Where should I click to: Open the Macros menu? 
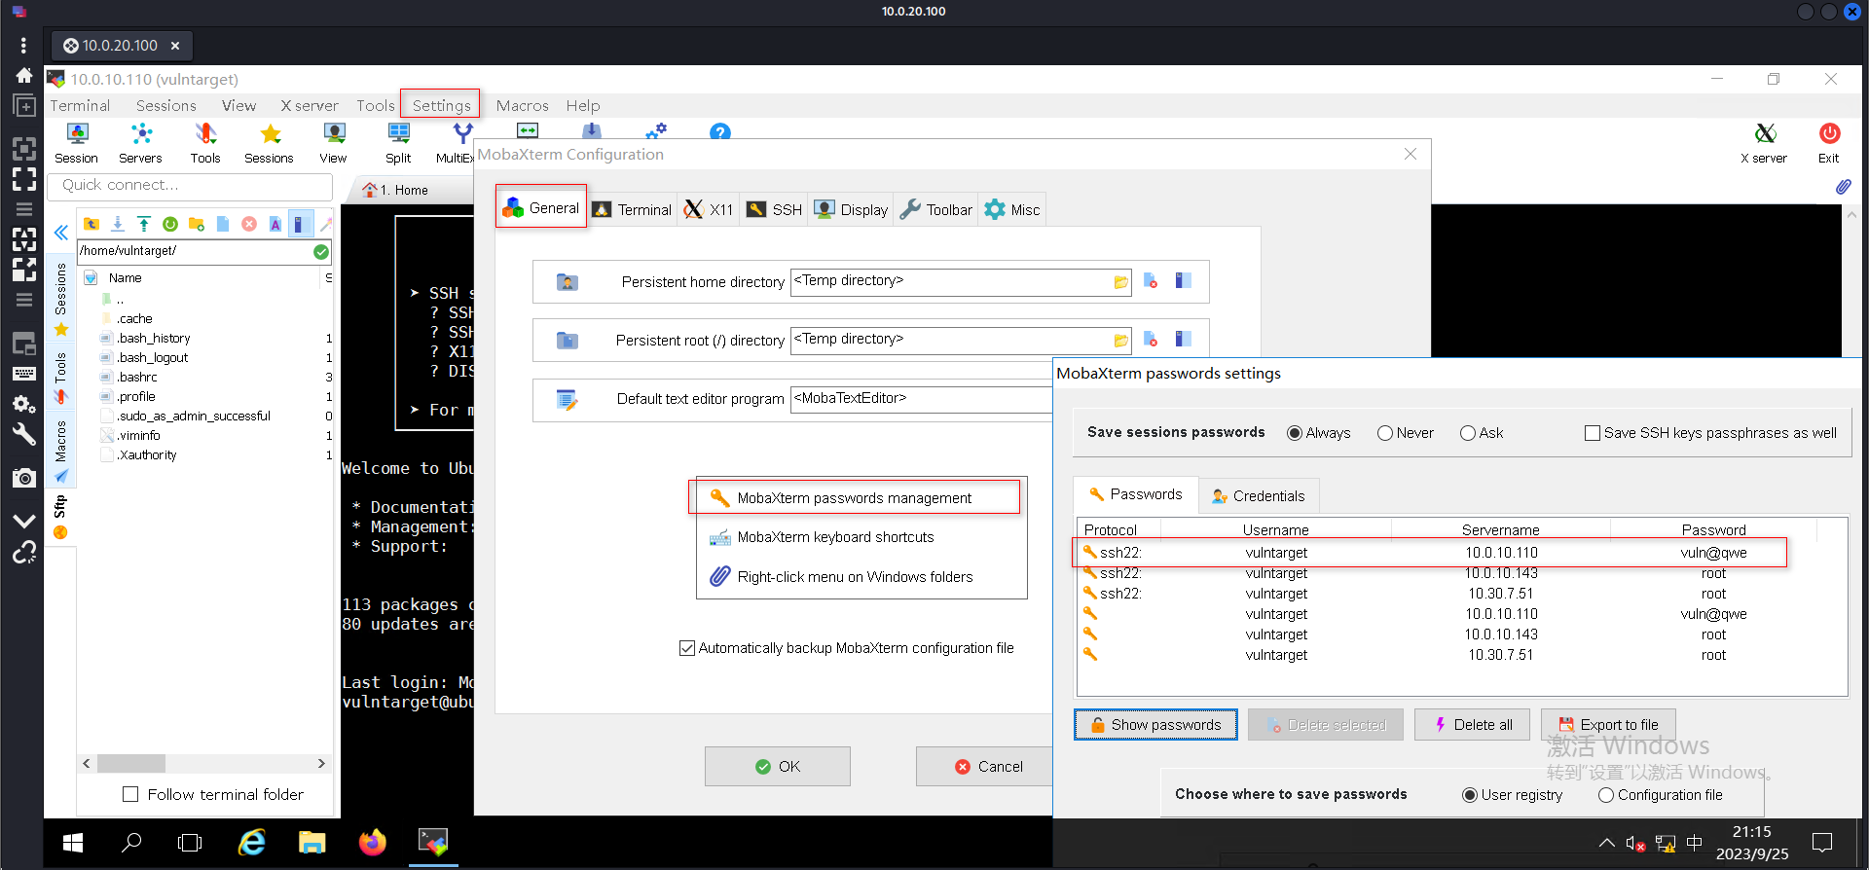(x=522, y=105)
